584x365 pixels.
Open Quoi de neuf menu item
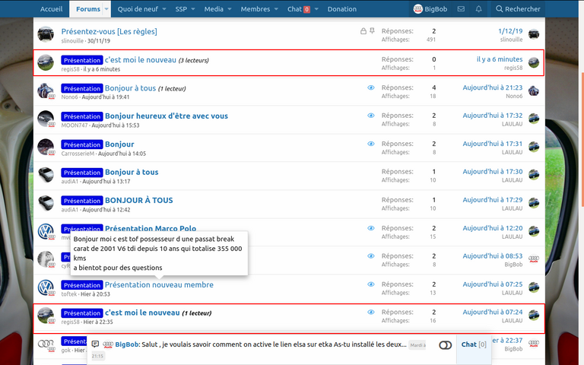click(x=138, y=9)
